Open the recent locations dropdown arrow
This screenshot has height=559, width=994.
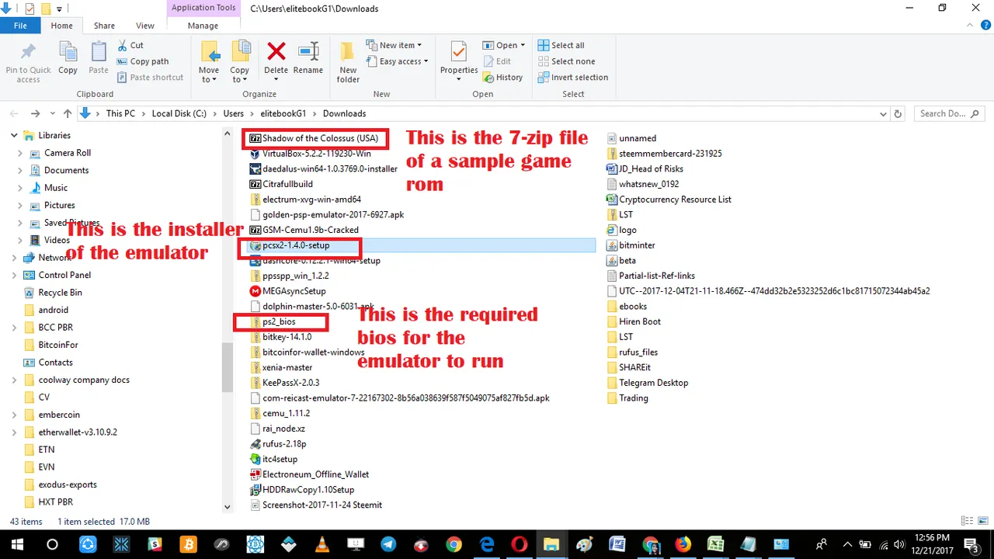[x=52, y=113]
